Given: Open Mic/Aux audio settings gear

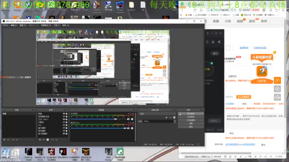Looking at the screenshot, I should point(132,128).
